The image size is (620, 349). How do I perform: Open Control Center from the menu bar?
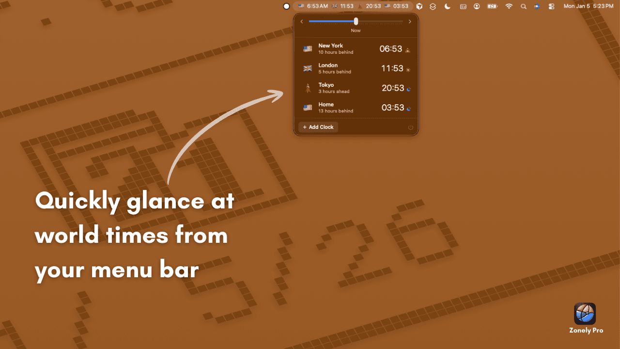coord(551,6)
